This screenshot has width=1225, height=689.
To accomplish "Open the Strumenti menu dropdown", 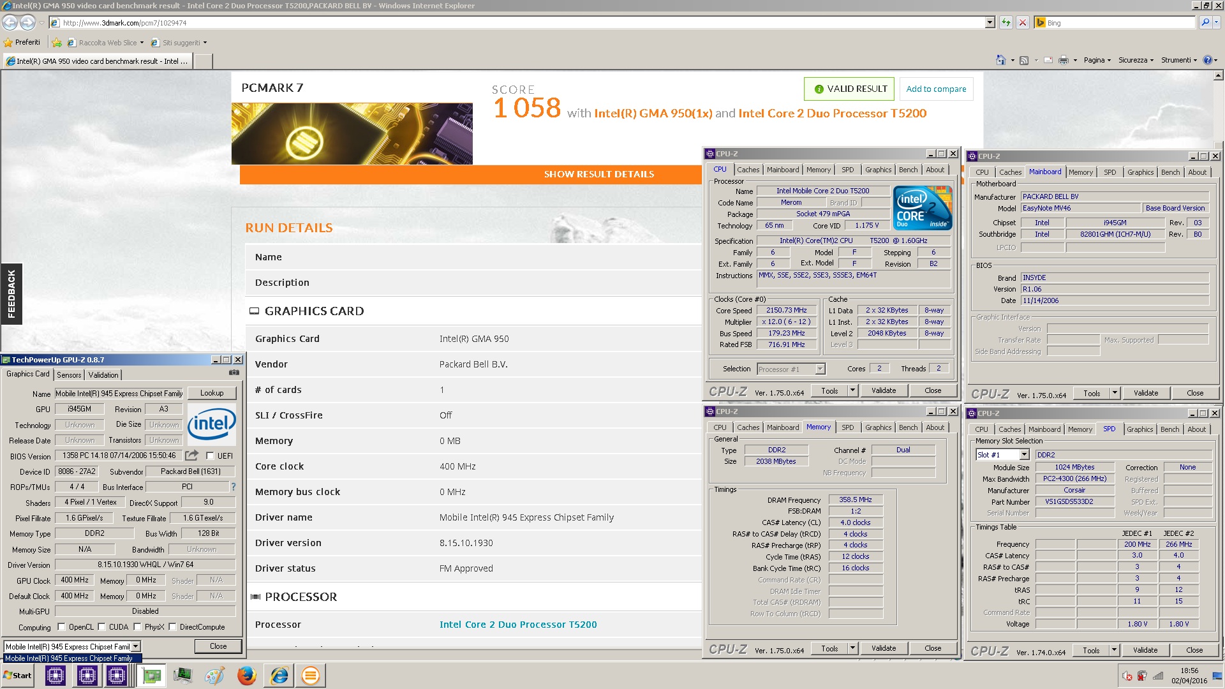I will pyautogui.click(x=1178, y=60).
